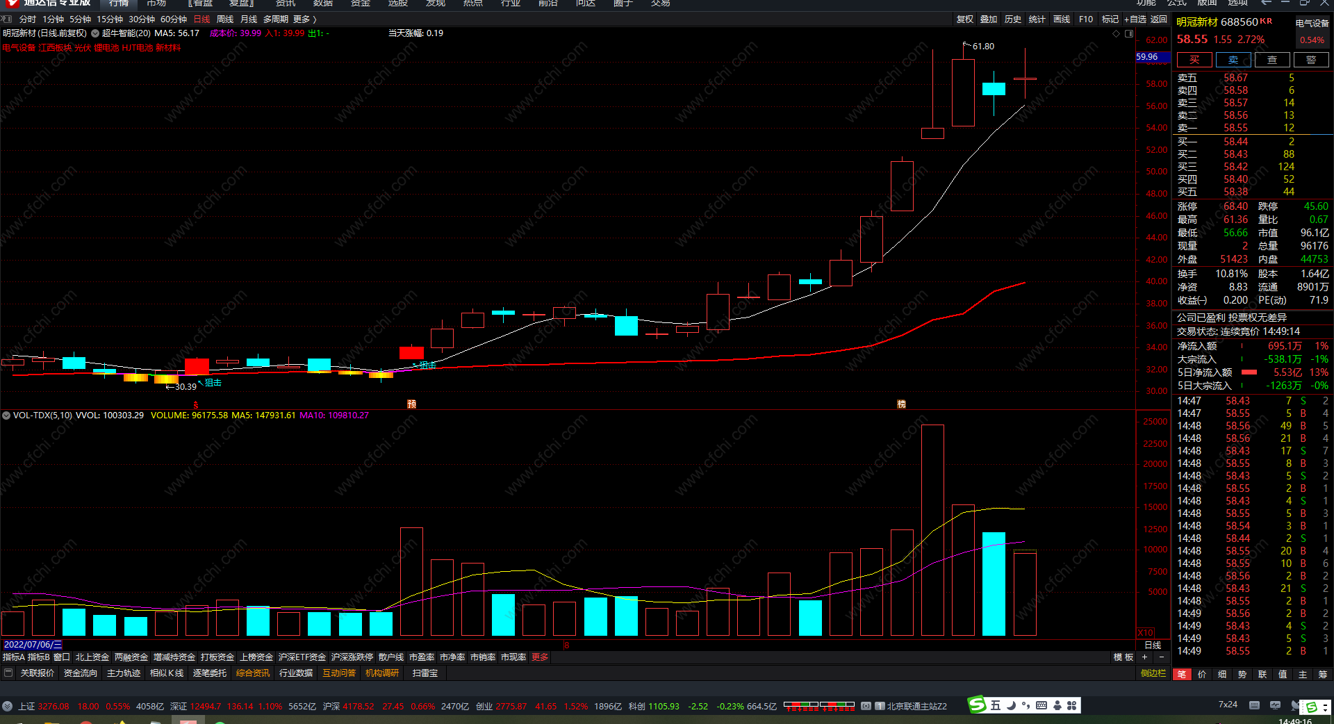Click the blue 卖 sell button
1334x724 pixels.
coord(1233,60)
